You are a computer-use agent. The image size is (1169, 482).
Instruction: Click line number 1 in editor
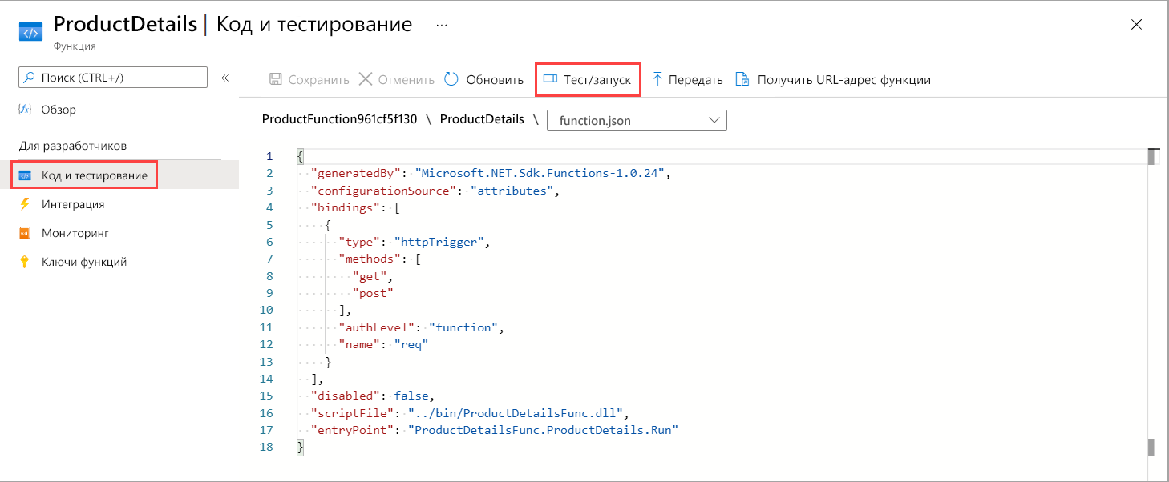coord(269,156)
